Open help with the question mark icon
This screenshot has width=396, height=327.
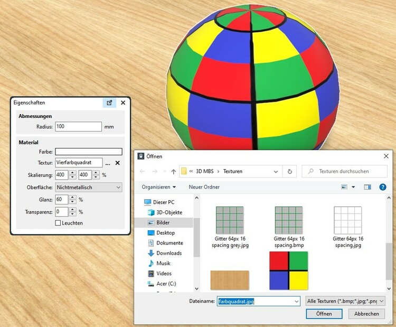[x=383, y=187]
